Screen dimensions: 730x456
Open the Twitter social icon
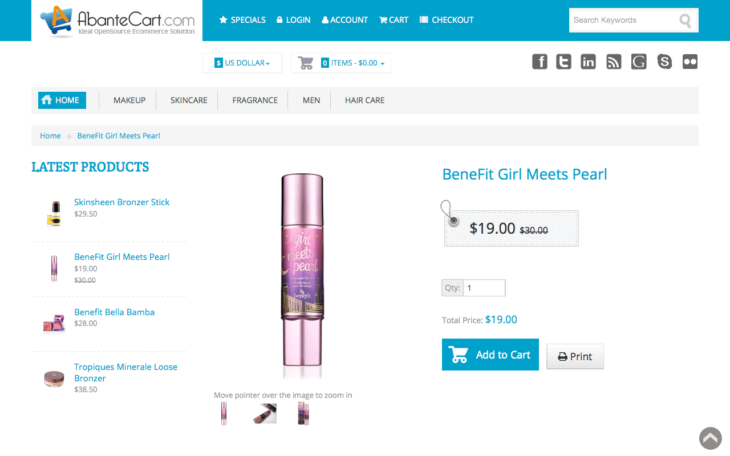coord(564,62)
